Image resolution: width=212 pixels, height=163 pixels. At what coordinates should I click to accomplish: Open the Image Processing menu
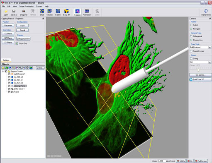[26, 6]
